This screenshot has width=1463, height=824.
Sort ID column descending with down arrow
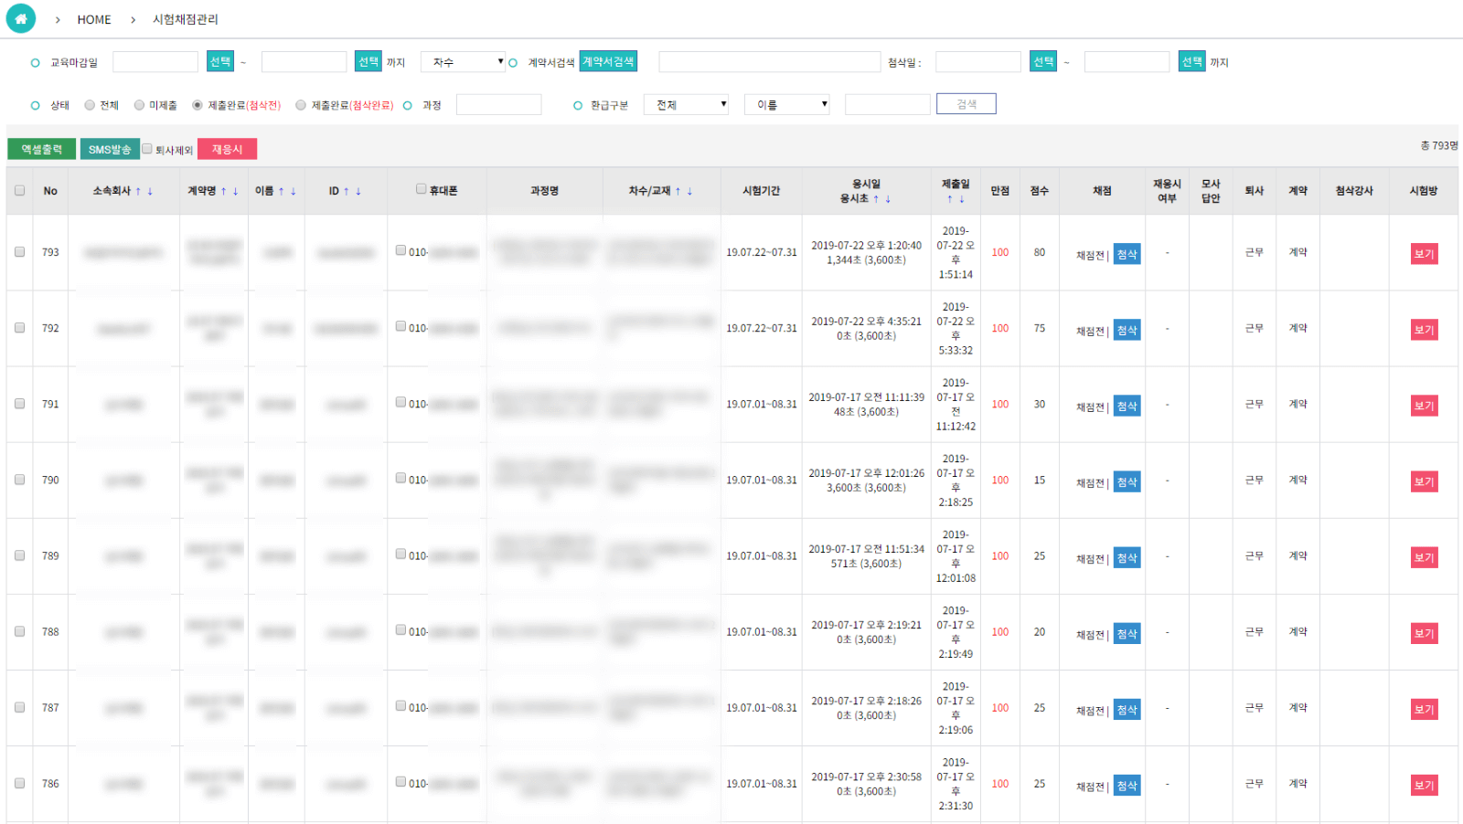coord(358,191)
